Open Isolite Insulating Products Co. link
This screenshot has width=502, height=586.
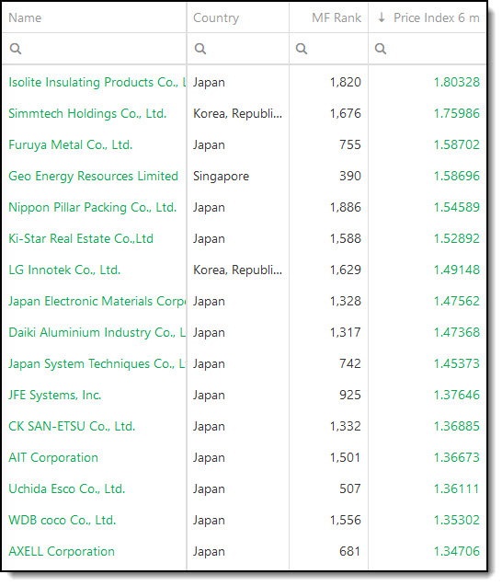(97, 82)
